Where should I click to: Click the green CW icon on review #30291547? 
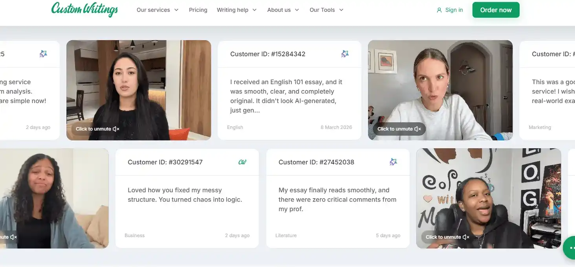click(x=242, y=162)
